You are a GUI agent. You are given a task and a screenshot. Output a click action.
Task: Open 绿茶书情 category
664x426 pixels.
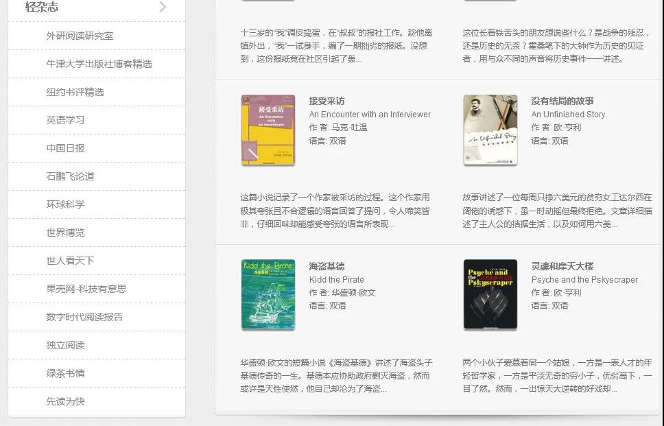pos(65,373)
